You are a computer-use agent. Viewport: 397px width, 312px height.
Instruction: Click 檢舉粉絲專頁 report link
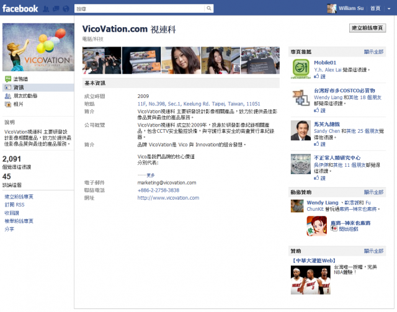tap(19, 221)
